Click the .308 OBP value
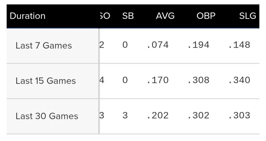The image size is (266, 141). click(x=199, y=80)
